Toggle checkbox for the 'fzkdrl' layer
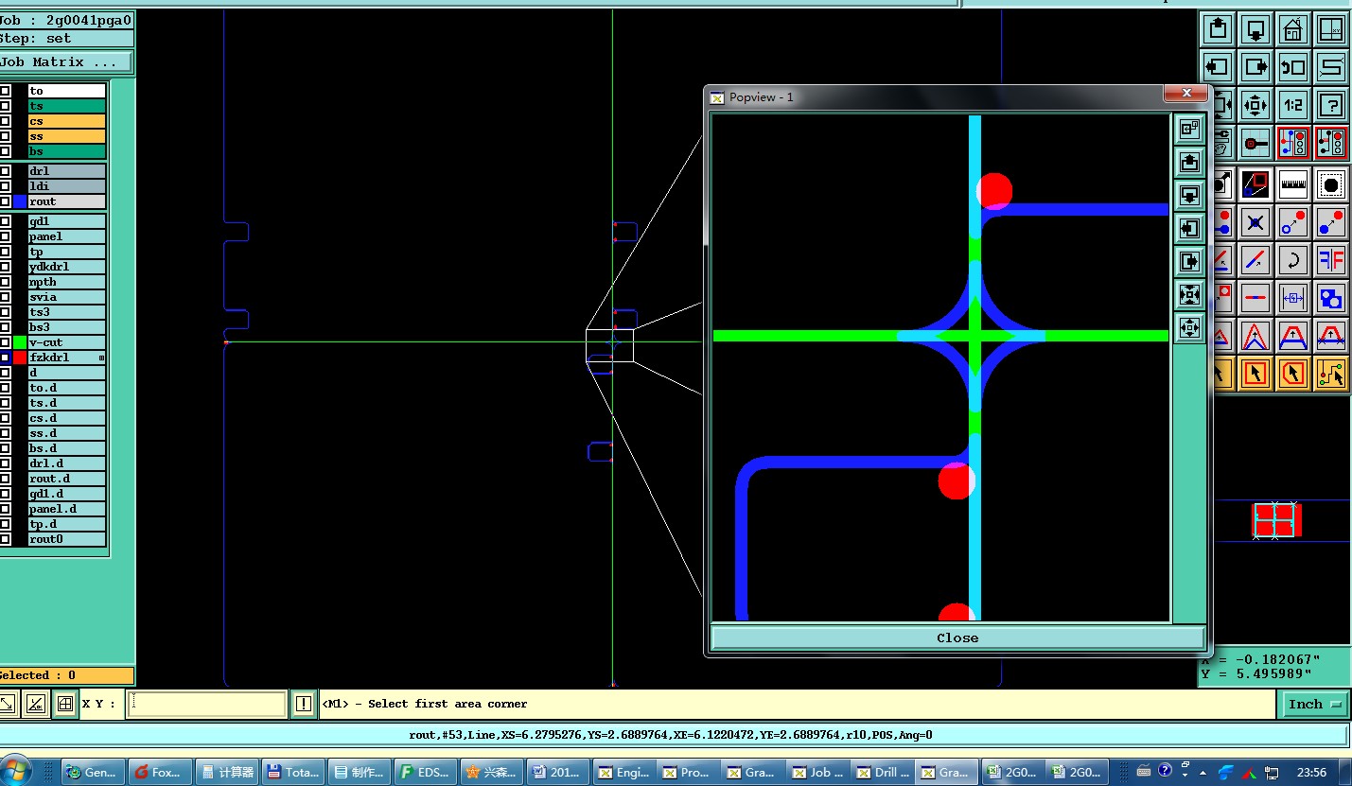The image size is (1352, 786). click(x=5, y=358)
